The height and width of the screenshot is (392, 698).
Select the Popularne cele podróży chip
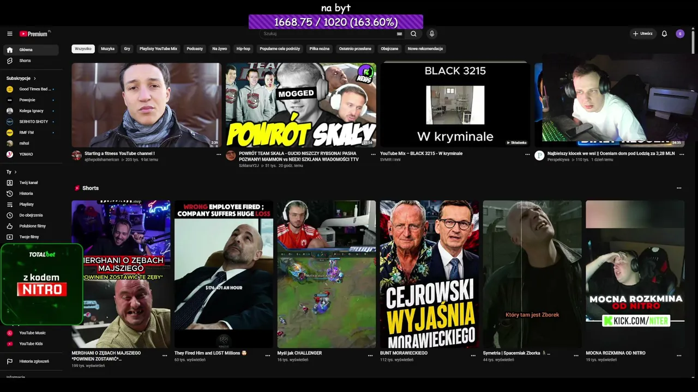pyautogui.click(x=280, y=49)
